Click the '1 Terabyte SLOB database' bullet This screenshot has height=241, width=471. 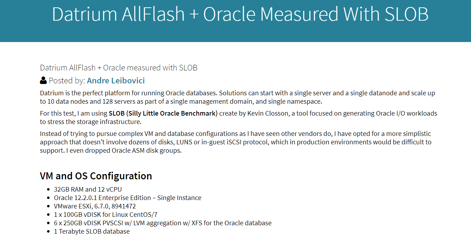tap(92, 231)
